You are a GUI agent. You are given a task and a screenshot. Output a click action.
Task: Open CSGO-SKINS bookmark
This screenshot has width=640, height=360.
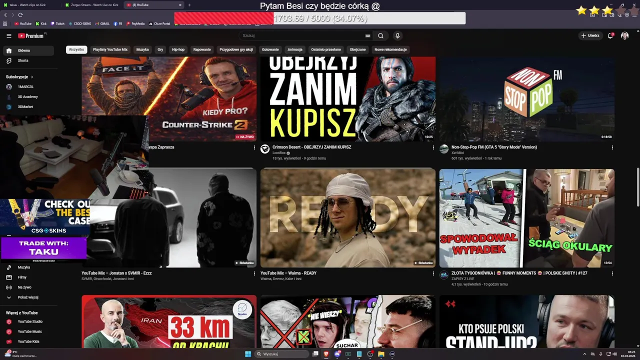click(x=80, y=23)
